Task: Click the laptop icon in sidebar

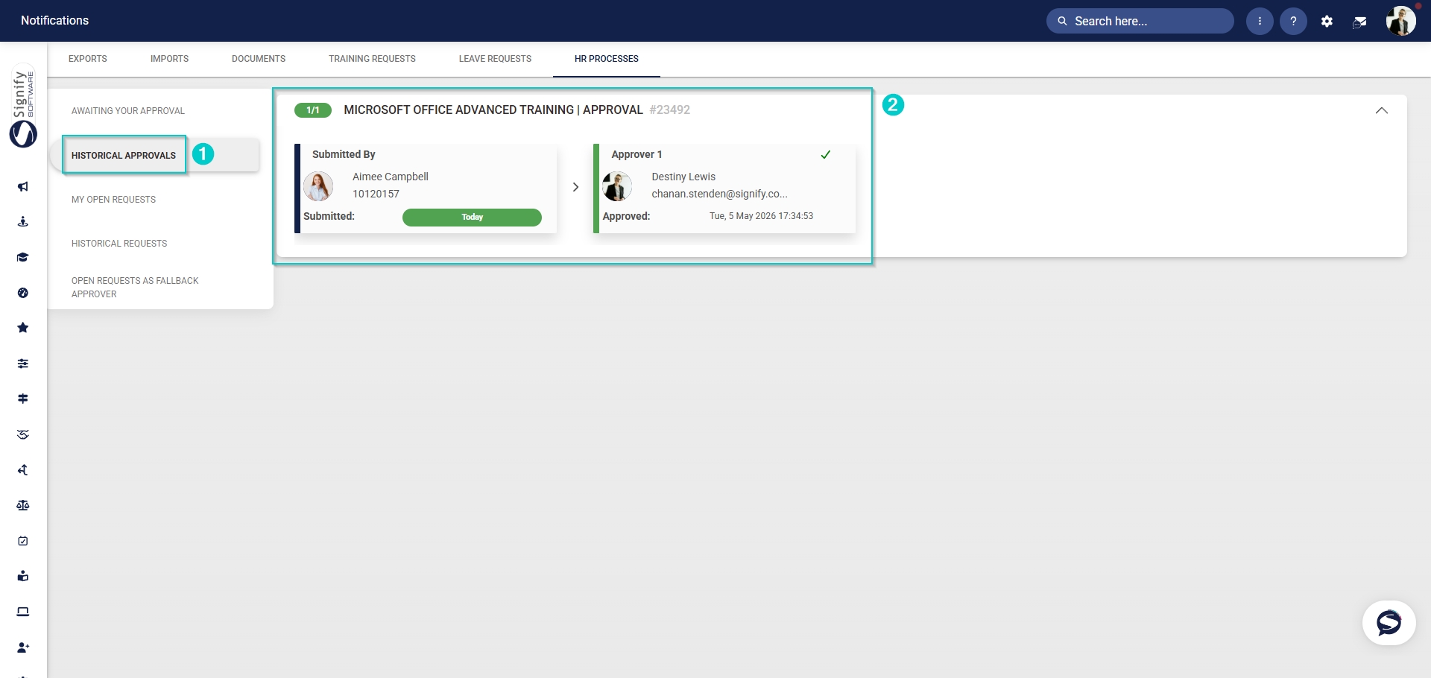Action: coord(23,612)
